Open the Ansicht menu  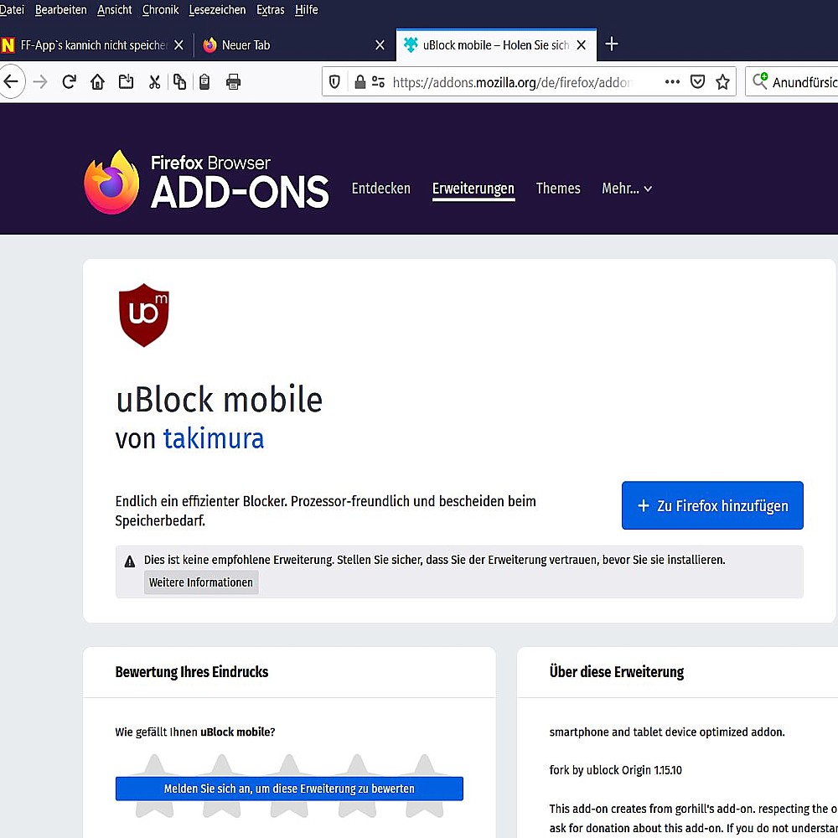[114, 9]
